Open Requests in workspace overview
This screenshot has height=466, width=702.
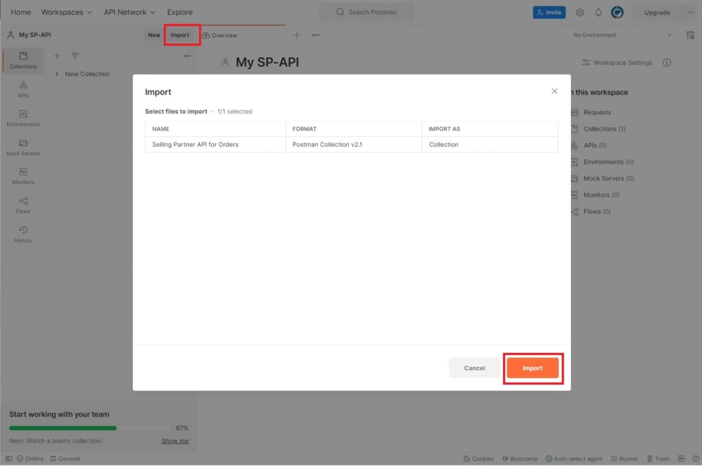(x=597, y=112)
